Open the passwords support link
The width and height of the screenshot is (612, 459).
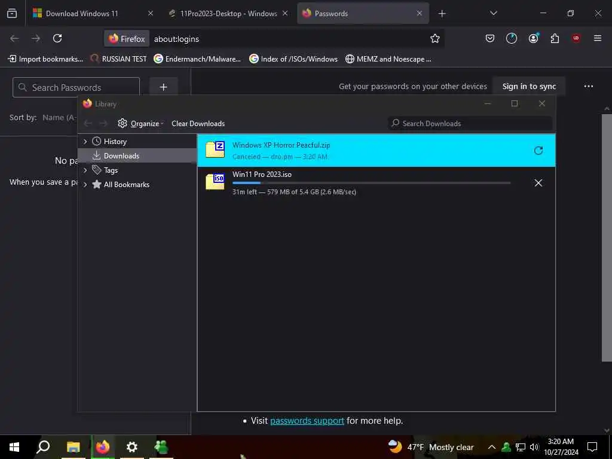pyautogui.click(x=307, y=421)
